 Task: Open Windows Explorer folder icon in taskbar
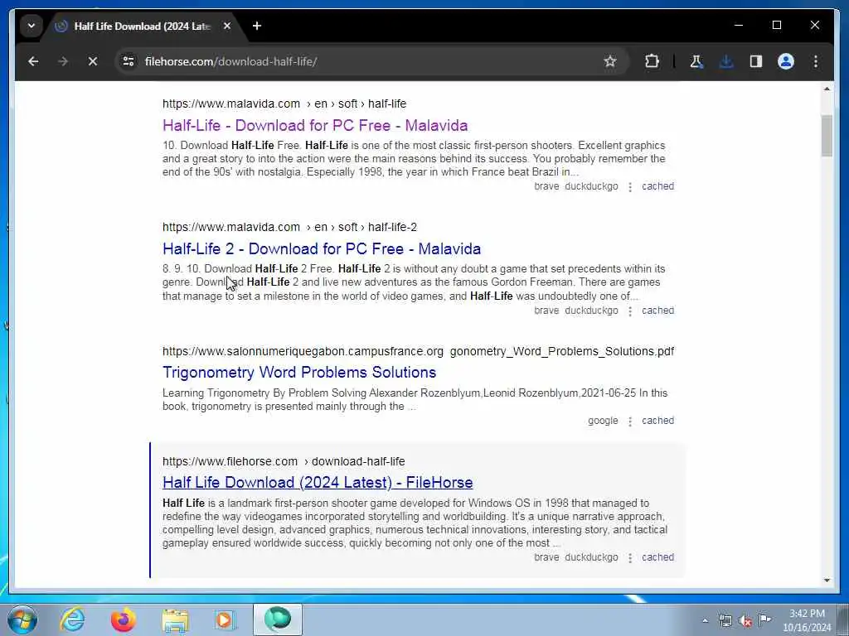[x=174, y=619]
